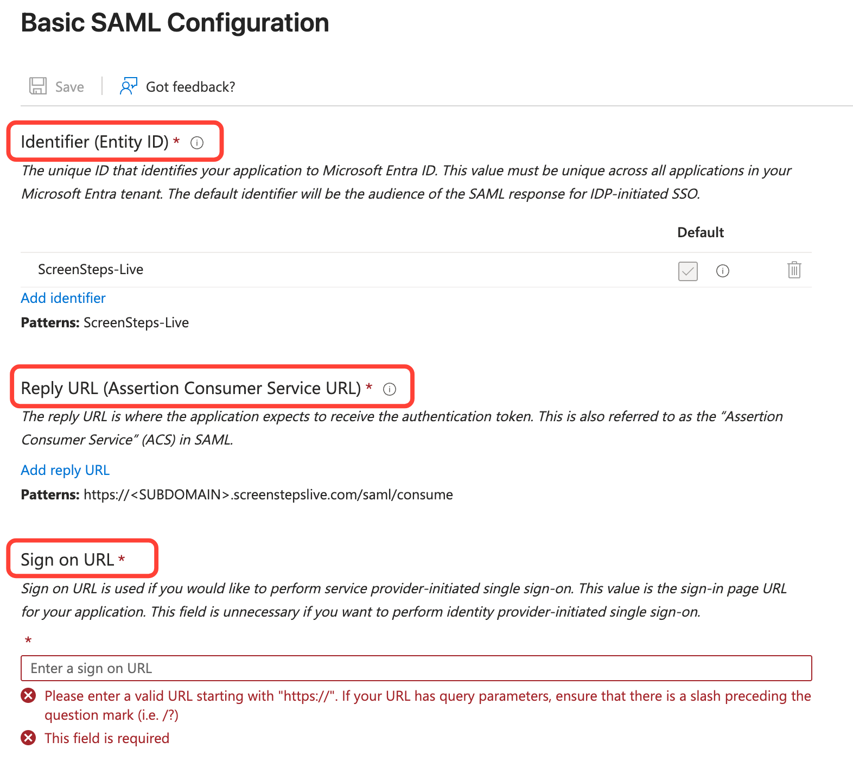Viewport: 853px width, 761px height.
Task: Click the Add reply URL link
Action: 65,470
